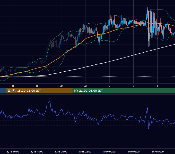This screenshot has height=154, width=175.
Task: Click the 5/16 00:00 date label
Action: 109,151
